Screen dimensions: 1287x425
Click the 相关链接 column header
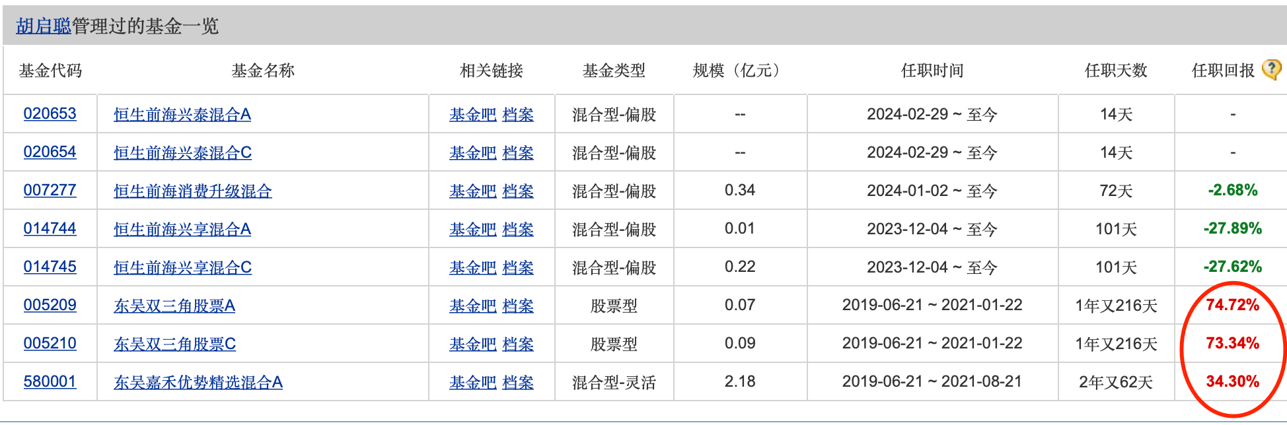pyautogui.click(x=492, y=71)
